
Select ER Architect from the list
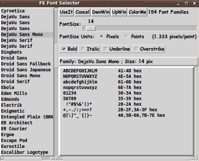17,123
